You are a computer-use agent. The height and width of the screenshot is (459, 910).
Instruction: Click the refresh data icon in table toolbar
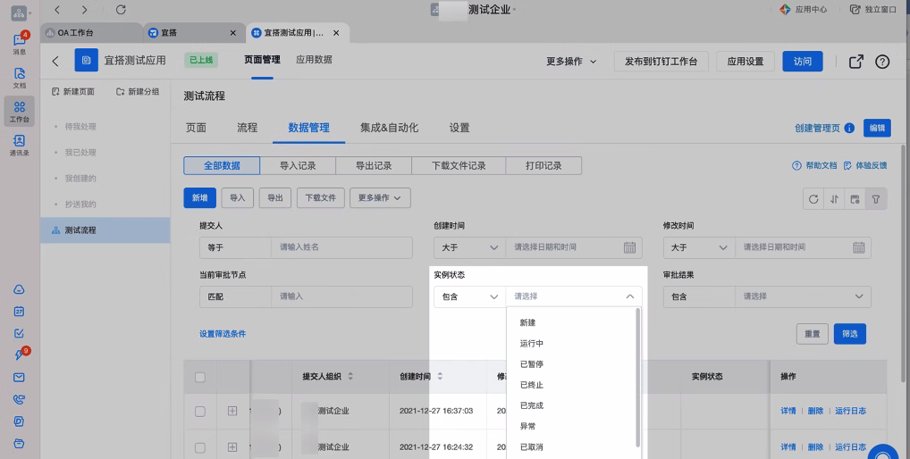[x=813, y=199]
